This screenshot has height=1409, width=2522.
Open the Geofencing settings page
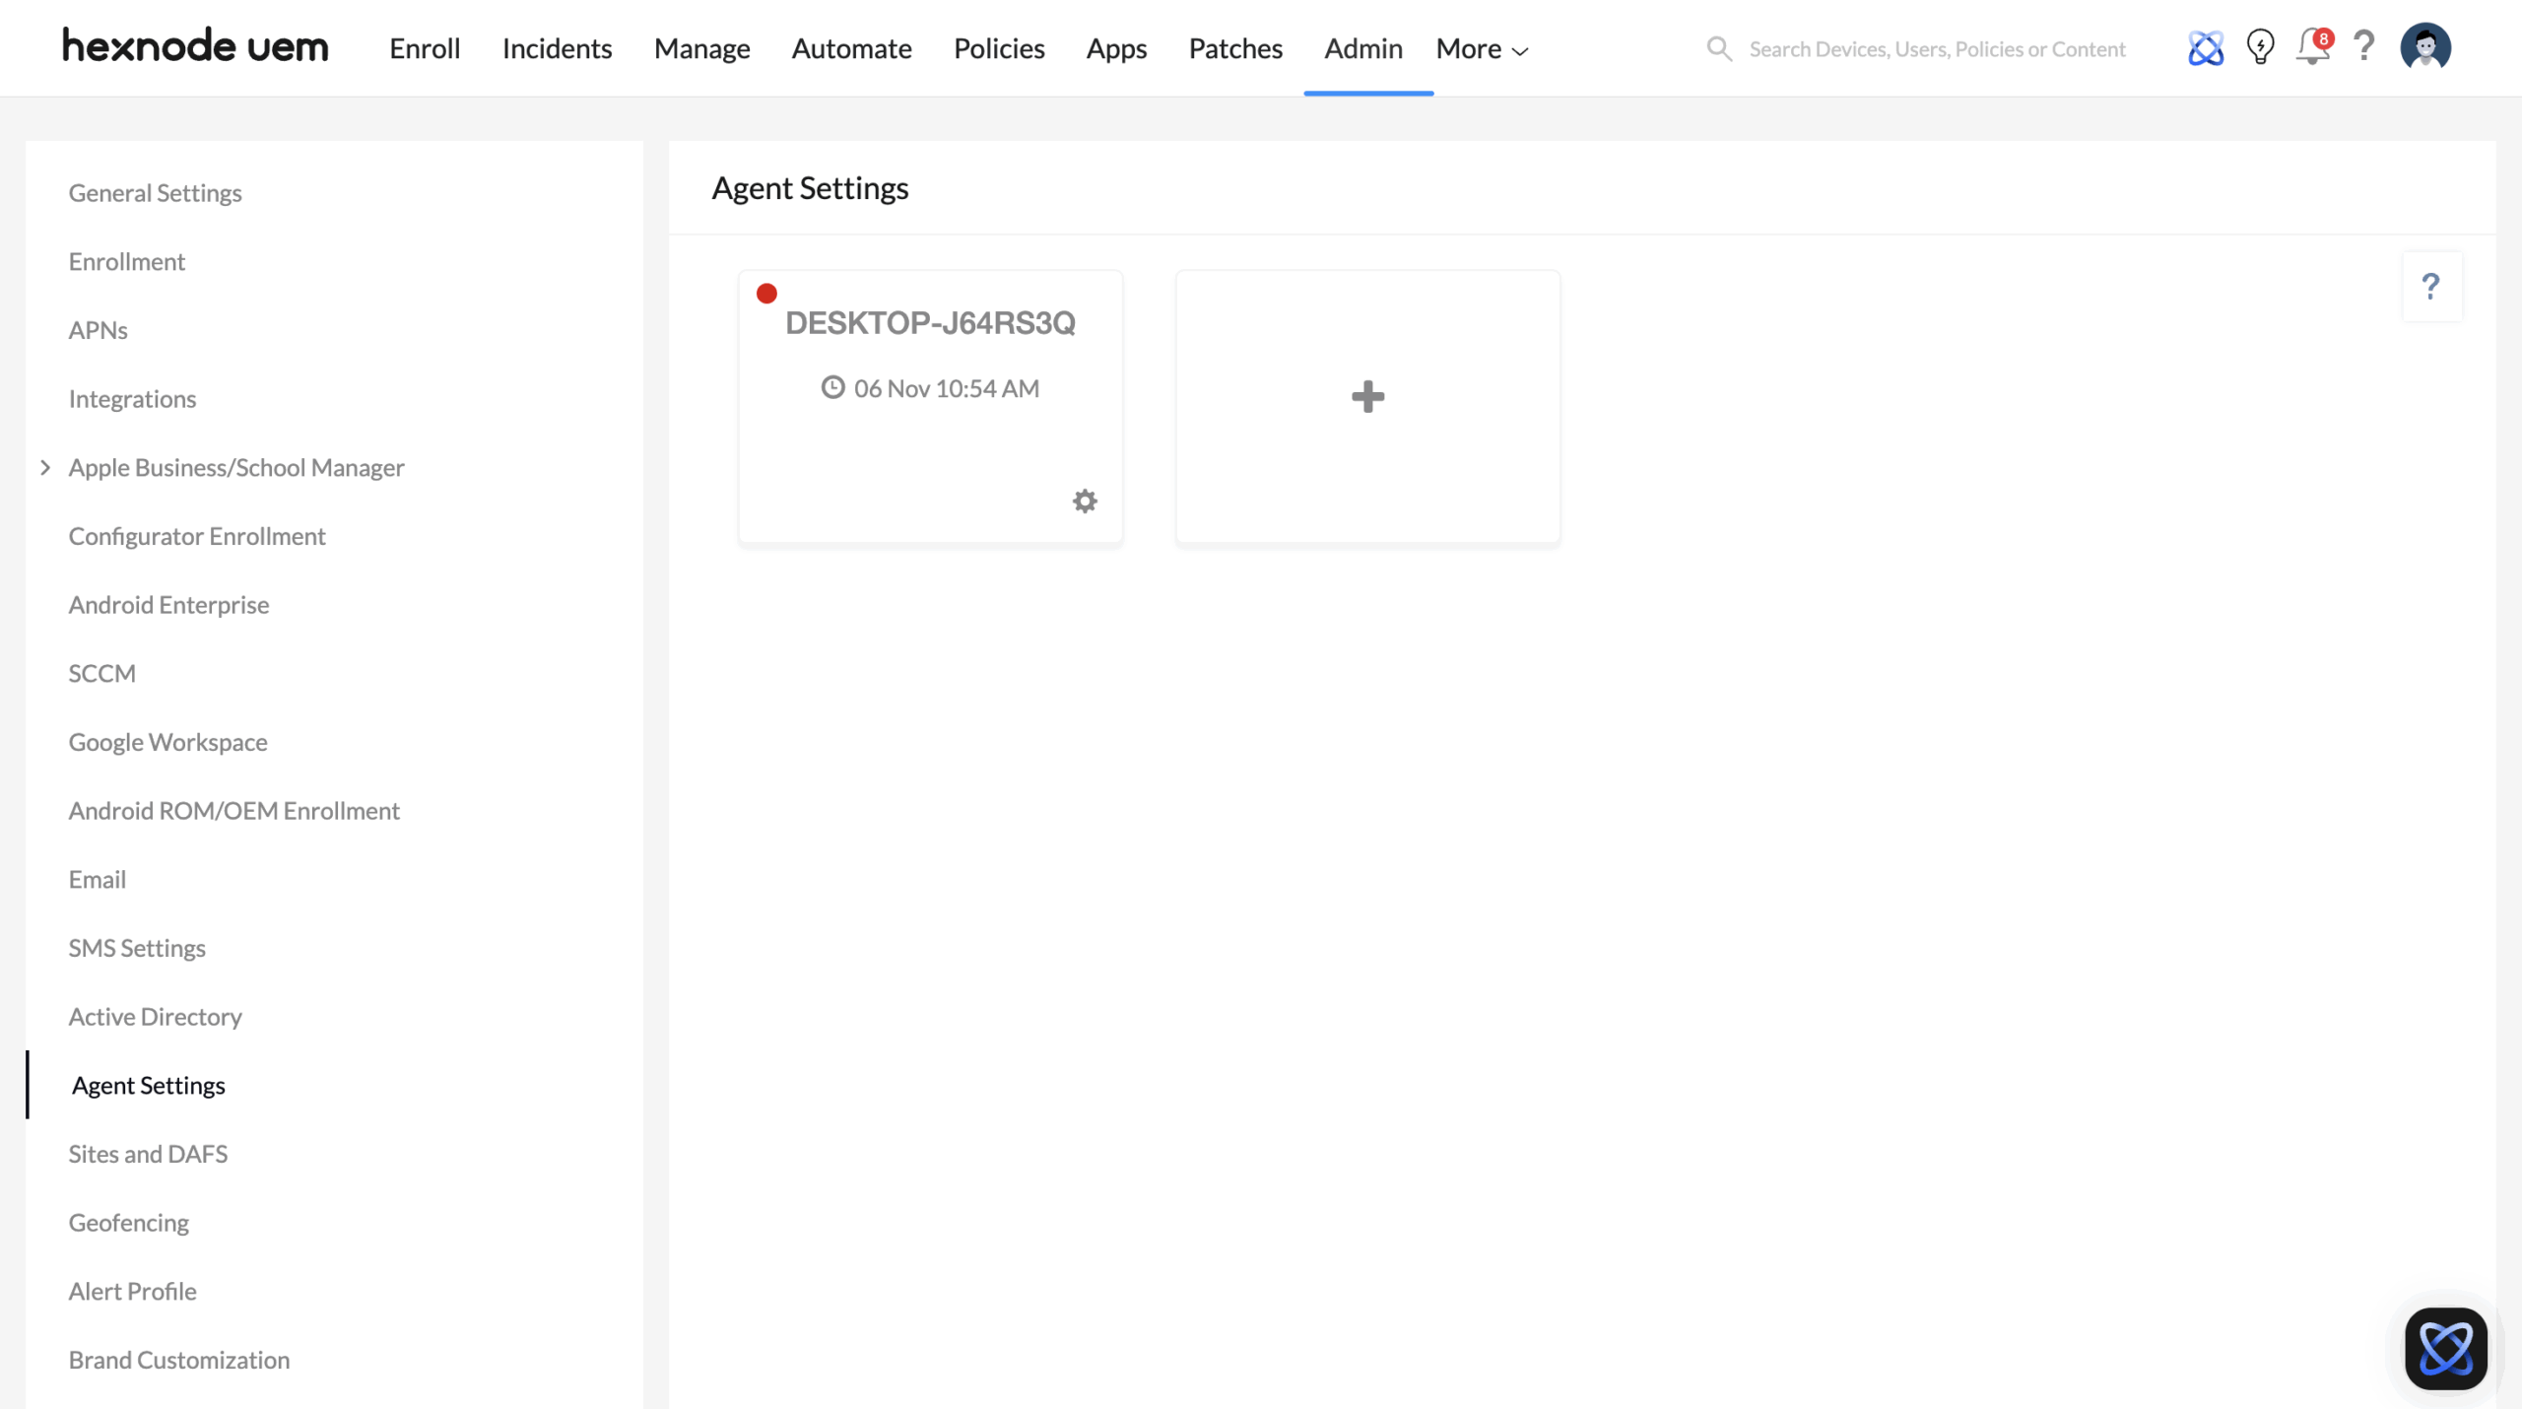pyautogui.click(x=128, y=1222)
